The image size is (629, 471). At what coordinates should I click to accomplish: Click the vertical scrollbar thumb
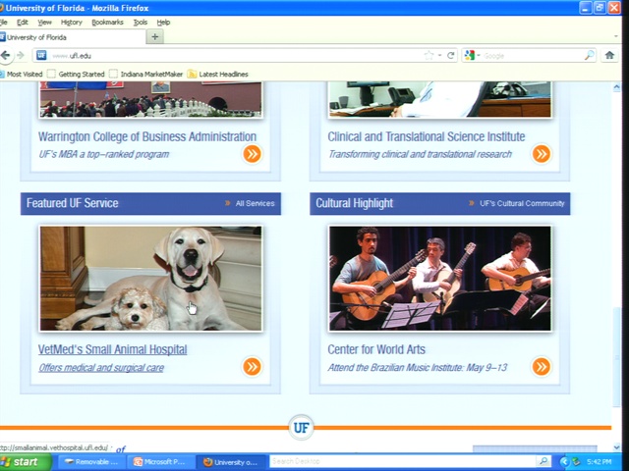pos(616,357)
